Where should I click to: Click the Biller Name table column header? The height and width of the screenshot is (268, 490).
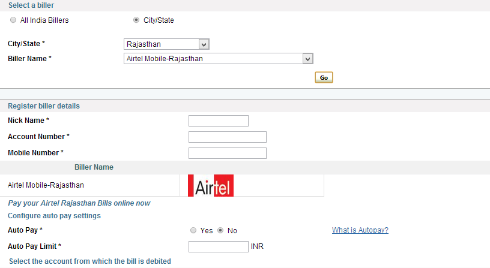coord(94,167)
